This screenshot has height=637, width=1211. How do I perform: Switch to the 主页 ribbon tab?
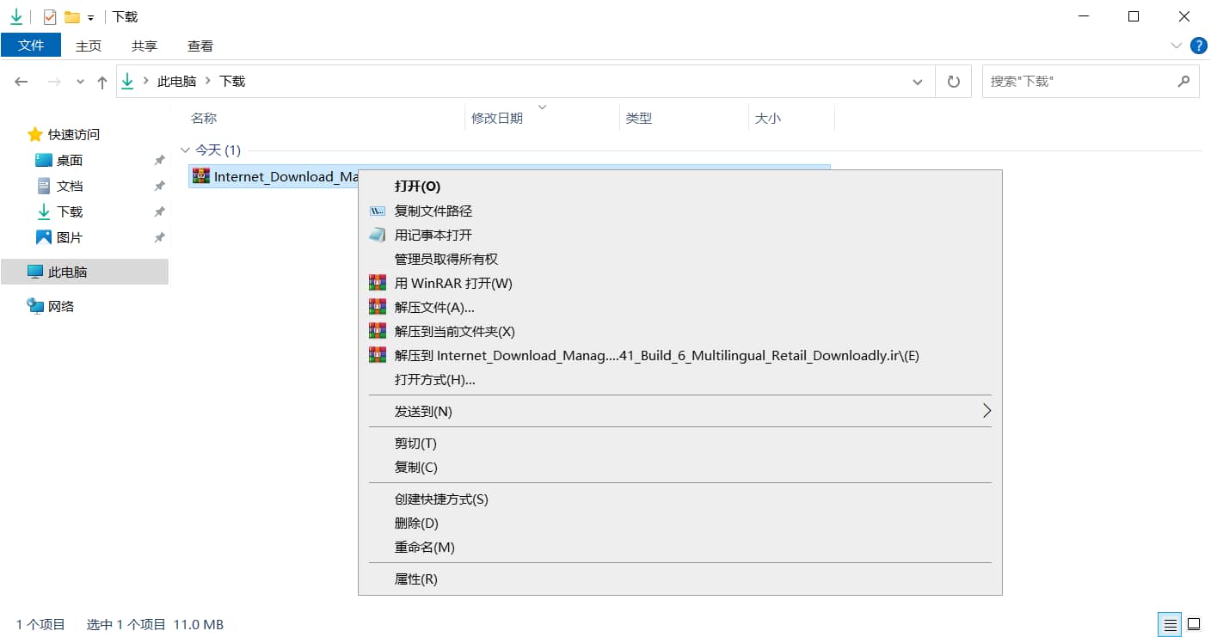[89, 46]
